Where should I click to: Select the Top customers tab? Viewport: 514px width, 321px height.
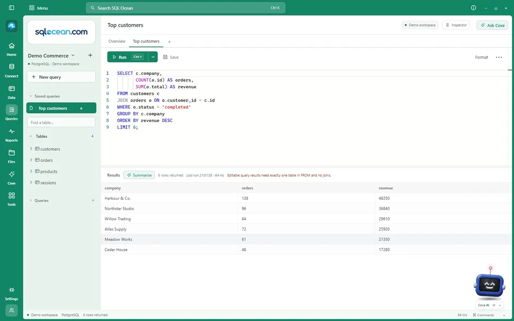pos(146,41)
